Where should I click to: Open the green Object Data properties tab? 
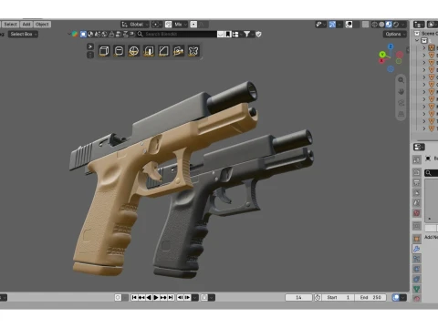click(x=417, y=289)
